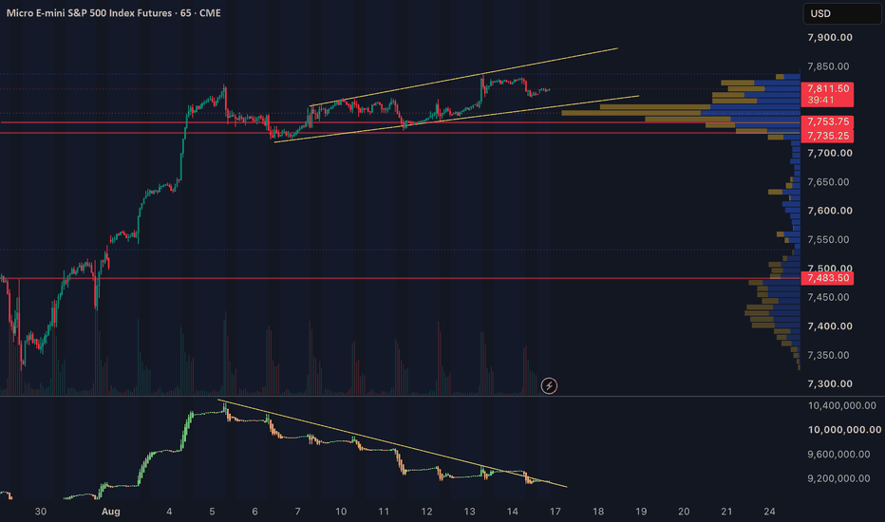The width and height of the screenshot is (885, 522).
Task: Click the 17 date on time axis
Action: click(555, 512)
